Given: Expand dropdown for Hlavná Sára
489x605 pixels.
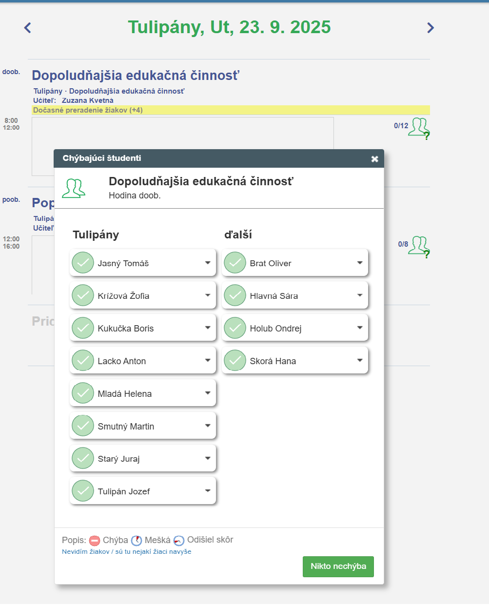Looking at the screenshot, I should pyautogui.click(x=360, y=295).
